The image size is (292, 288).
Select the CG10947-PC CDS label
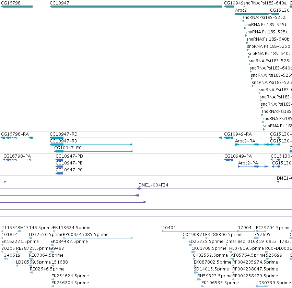coord(69,170)
